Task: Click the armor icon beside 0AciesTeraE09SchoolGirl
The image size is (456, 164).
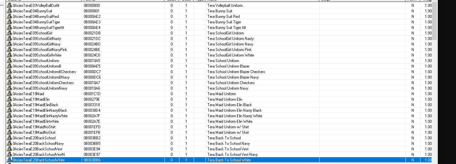Action: (x=9, y=33)
